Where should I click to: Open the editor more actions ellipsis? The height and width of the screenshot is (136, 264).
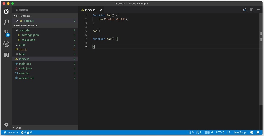[x=259, y=10]
